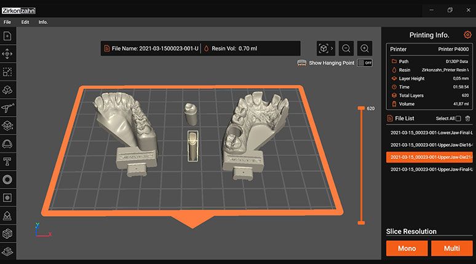This screenshot has width=476, height=264.
Task: Select the scale tool icon
Action: (7, 72)
